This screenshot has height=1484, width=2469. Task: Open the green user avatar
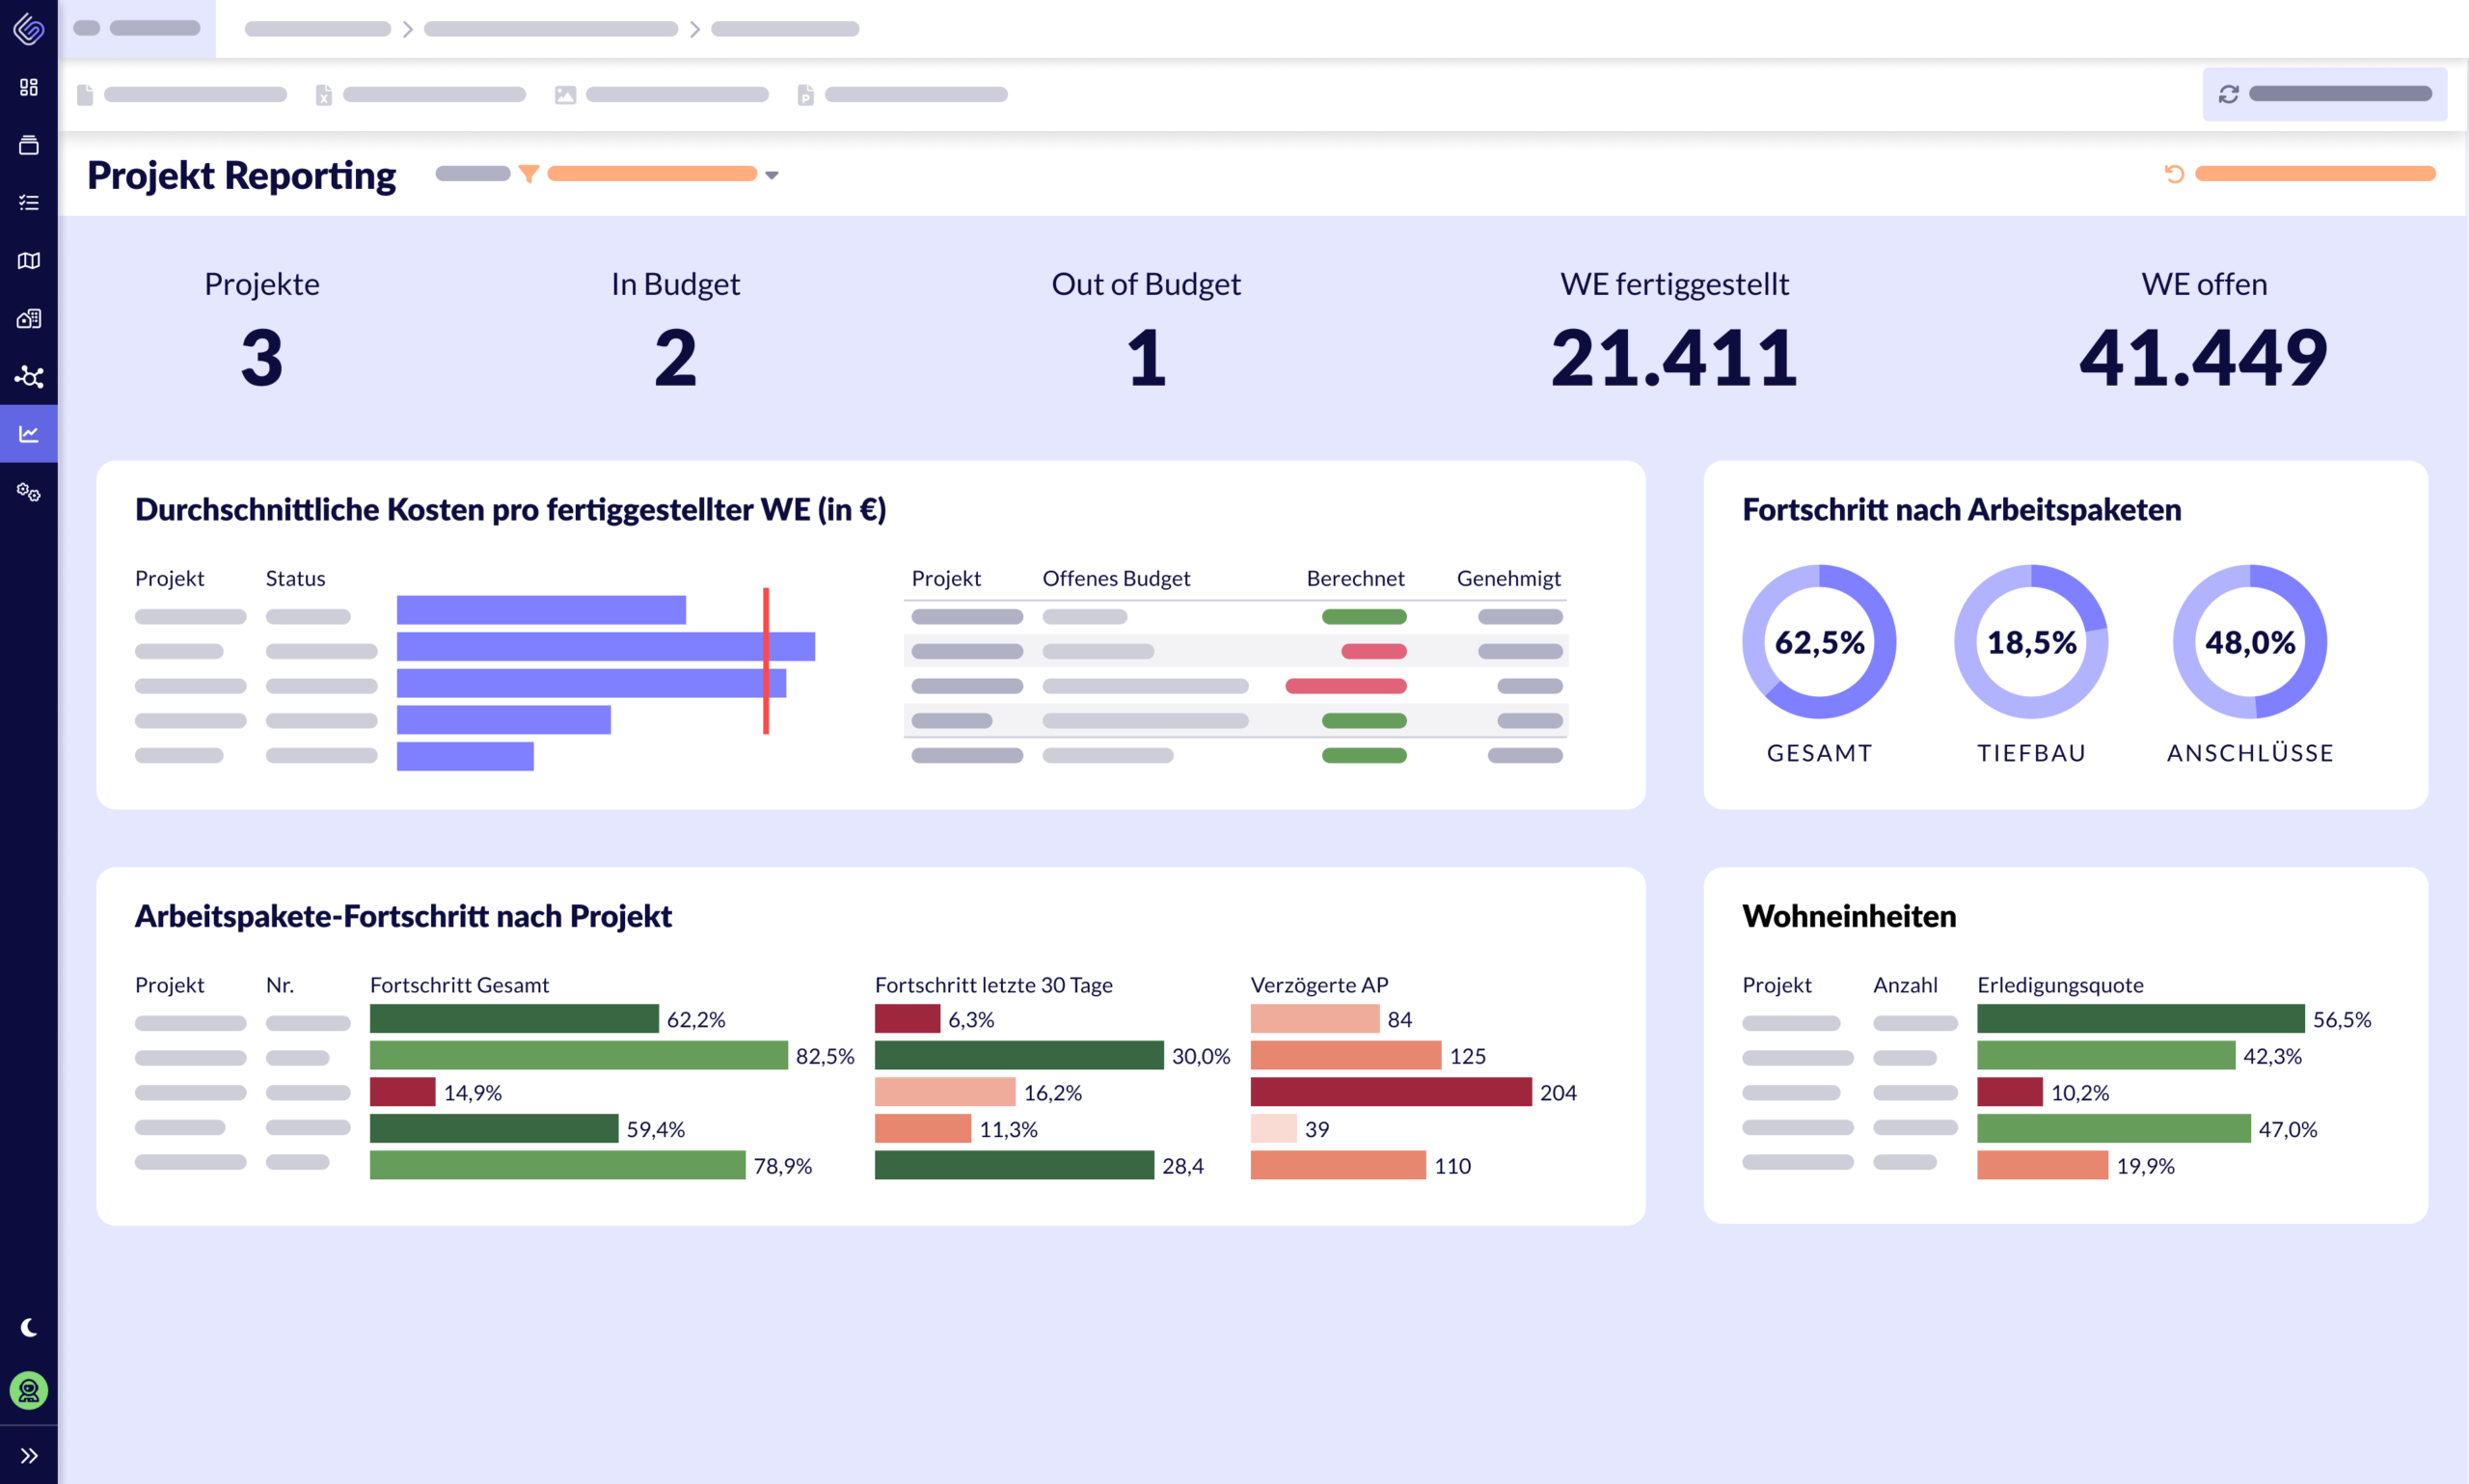click(x=29, y=1390)
